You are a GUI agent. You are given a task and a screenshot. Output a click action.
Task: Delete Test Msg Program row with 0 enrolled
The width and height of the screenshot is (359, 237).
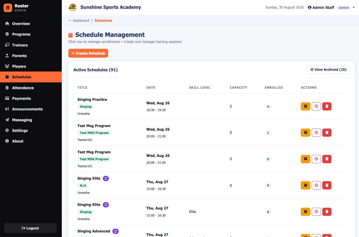[x=327, y=159]
